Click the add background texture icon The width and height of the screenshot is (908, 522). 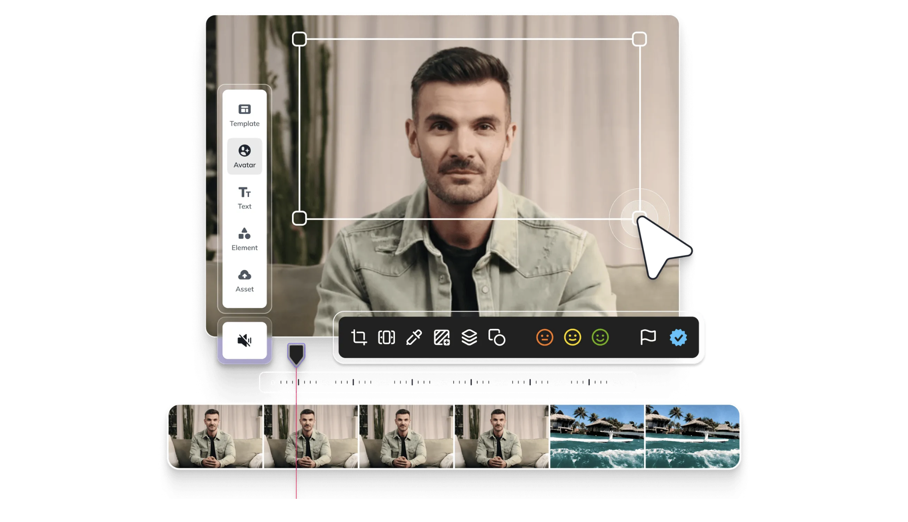click(x=441, y=337)
